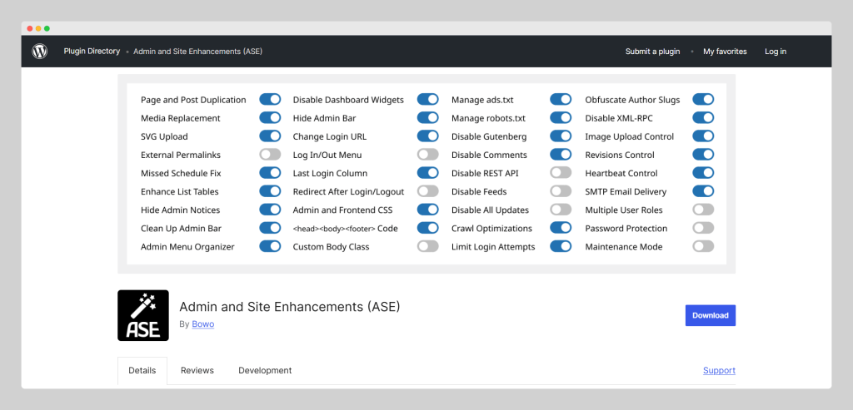Open the Details tab
The image size is (853, 410).
pyautogui.click(x=142, y=370)
